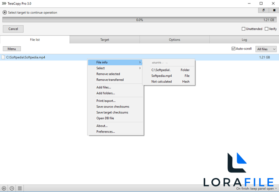Close the TeraCopy window

(x=273, y=3)
